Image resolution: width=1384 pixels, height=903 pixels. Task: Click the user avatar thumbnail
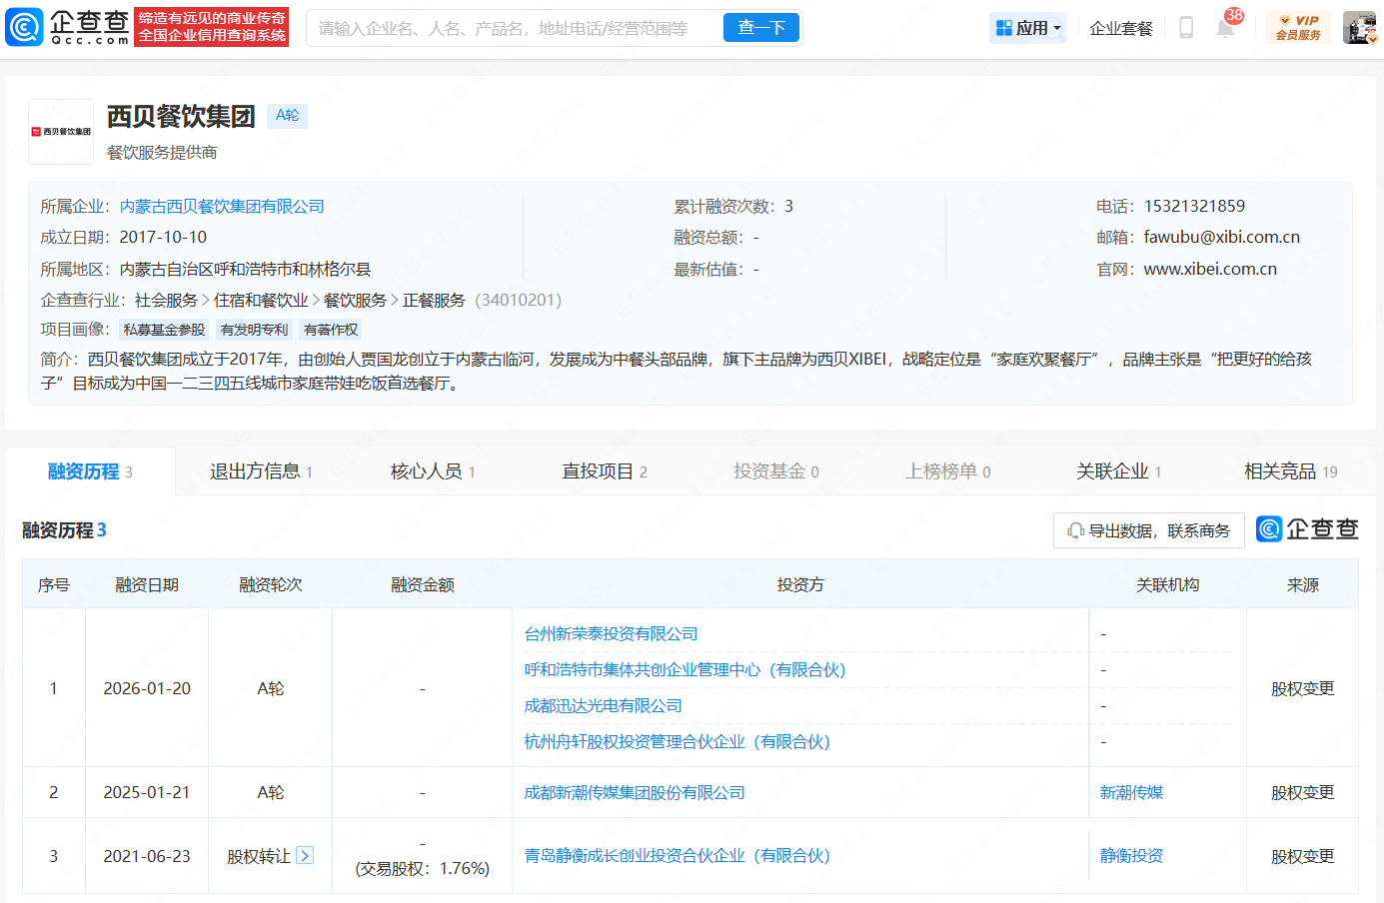pyautogui.click(x=1359, y=28)
